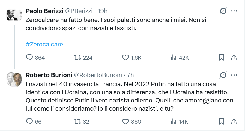This screenshot has height=131, width=245.
Task: Like Roberto Burioni's tweet
Action: [x=126, y=122]
